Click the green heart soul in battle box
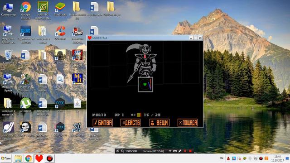290x163 pixels. 145,84
